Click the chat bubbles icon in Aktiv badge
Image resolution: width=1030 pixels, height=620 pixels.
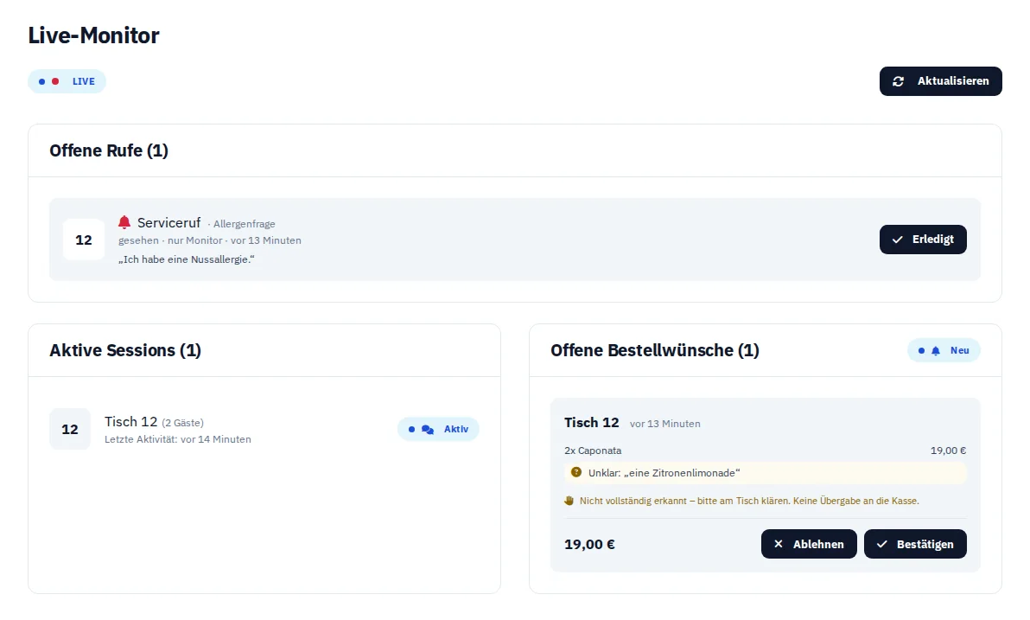[428, 430]
